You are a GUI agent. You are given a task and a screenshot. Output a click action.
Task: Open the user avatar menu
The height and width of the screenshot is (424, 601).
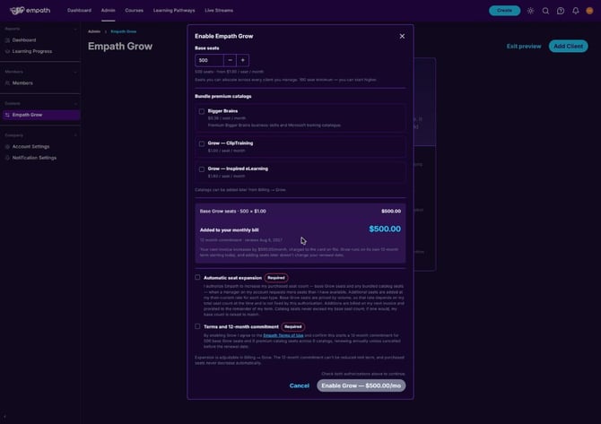pyautogui.click(x=589, y=11)
